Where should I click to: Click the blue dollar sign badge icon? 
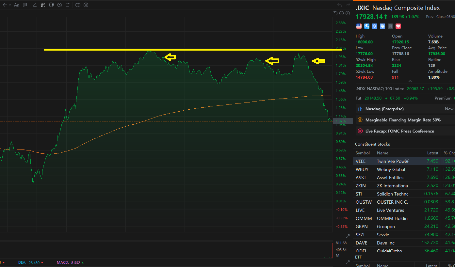coord(375,26)
